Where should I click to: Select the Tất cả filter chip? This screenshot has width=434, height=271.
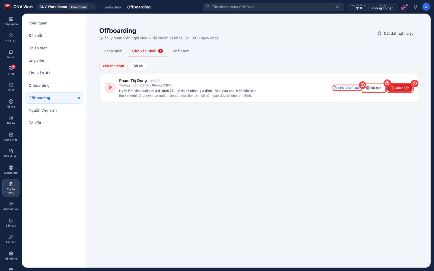coord(138,66)
